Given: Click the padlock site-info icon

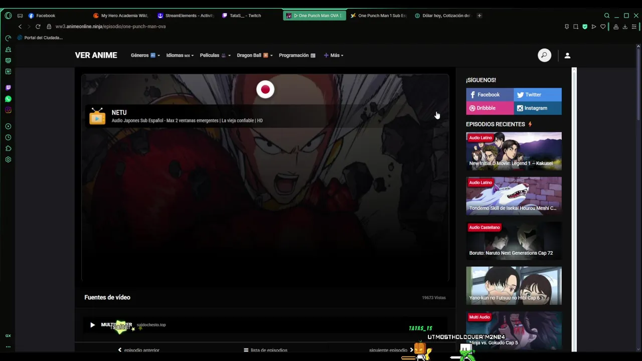Looking at the screenshot, I should point(49,27).
